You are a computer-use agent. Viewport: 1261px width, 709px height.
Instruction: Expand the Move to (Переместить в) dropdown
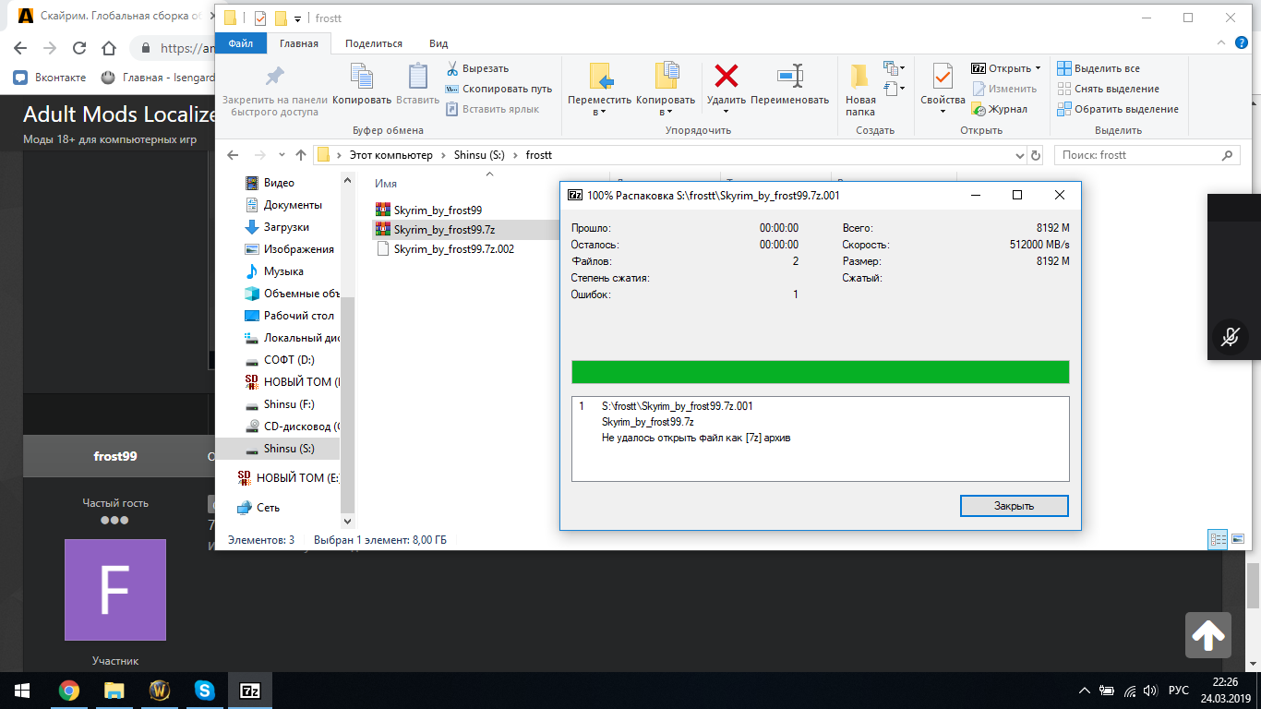tap(600, 112)
